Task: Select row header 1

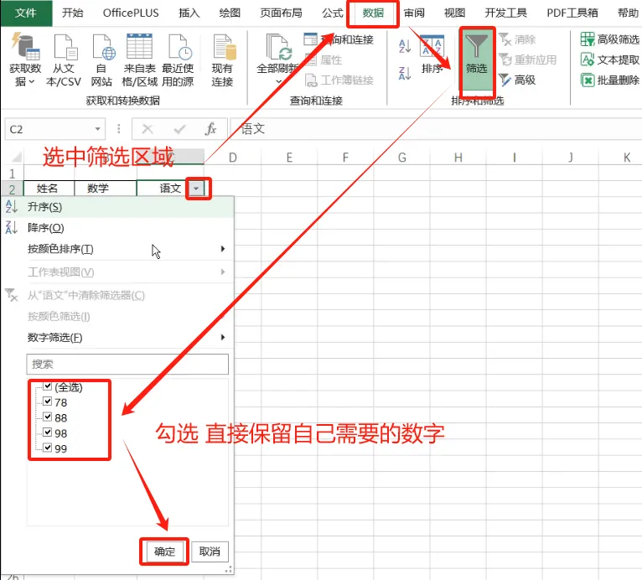Action: [12, 173]
